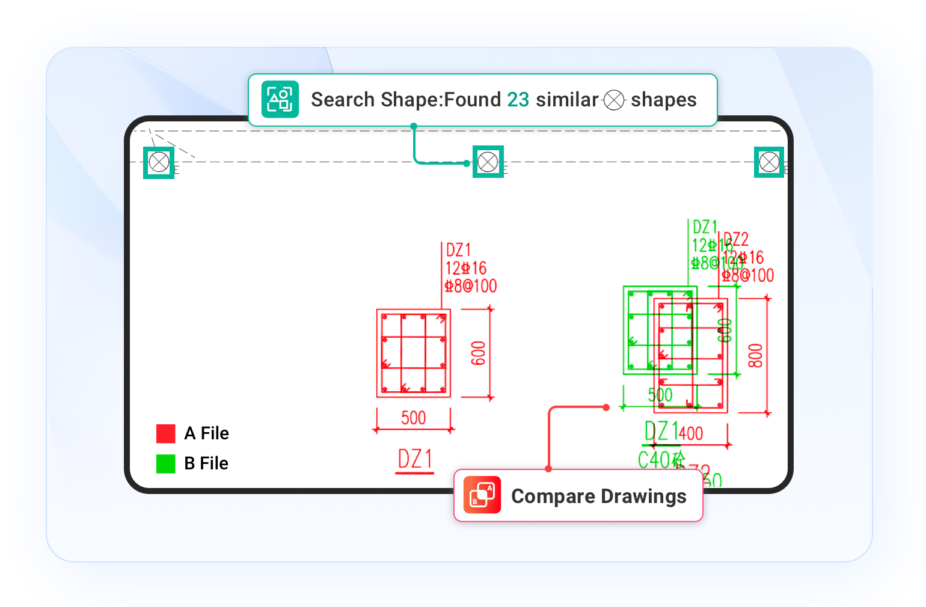Screen dimensions: 926x607
Task: Click the red 600 height dimension of DZ1
Action: tap(478, 353)
